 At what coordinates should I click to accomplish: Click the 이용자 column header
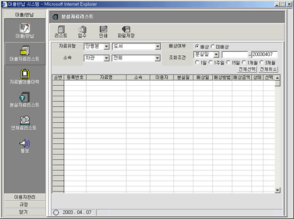click(x=162, y=78)
